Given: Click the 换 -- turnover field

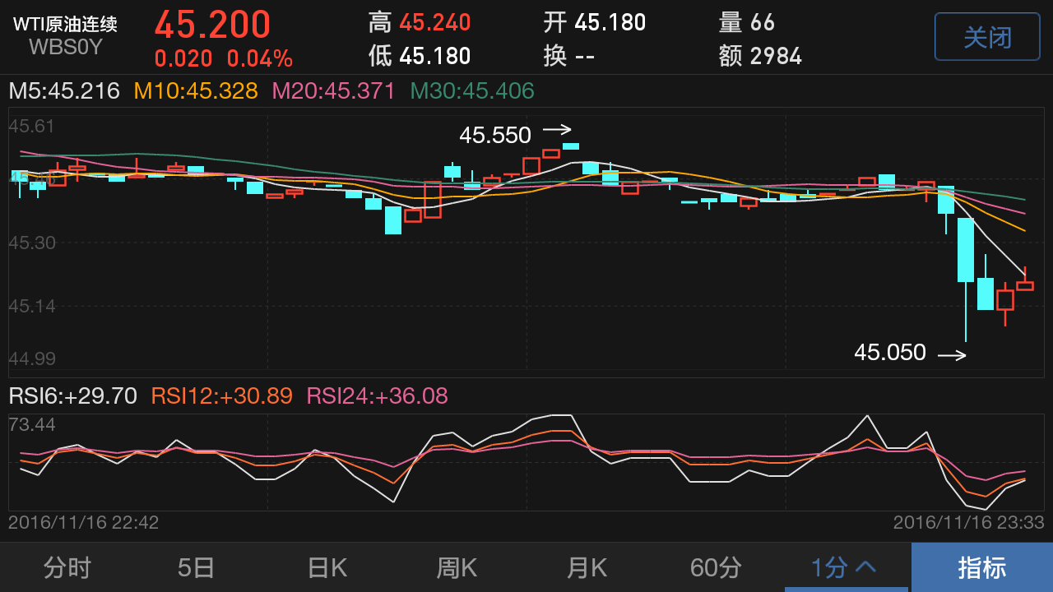Looking at the screenshot, I should coord(569,56).
